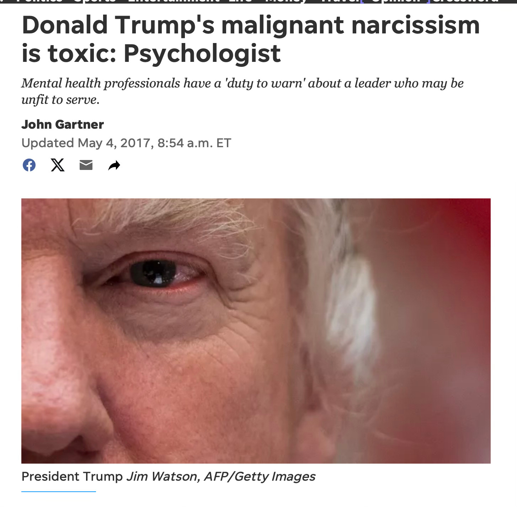Share the article on X
Viewport: 517px width, 507px height.
57,165
